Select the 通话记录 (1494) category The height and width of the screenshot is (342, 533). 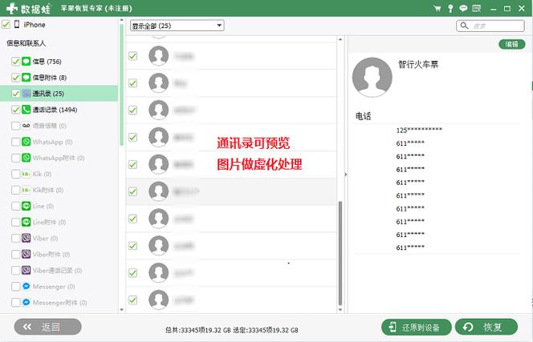59,110
